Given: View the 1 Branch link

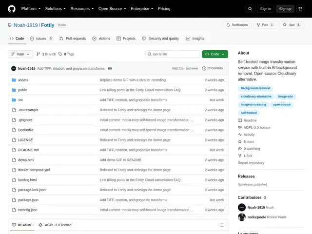Looking at the screenshot, I should pyautogui.click(x=46, y=54).
